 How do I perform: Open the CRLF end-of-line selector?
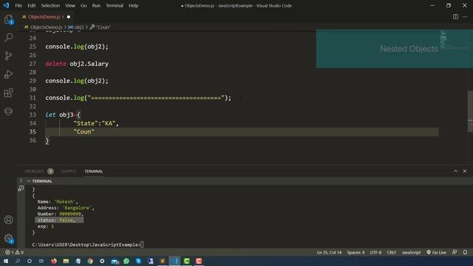point(391,253)
